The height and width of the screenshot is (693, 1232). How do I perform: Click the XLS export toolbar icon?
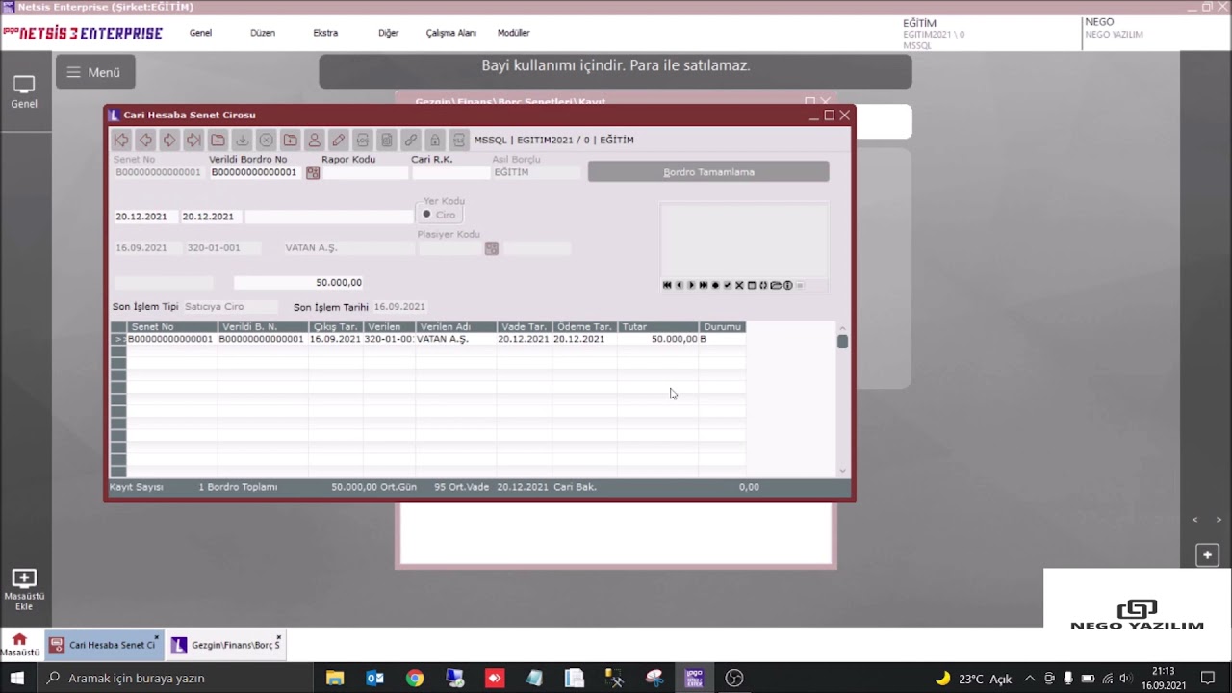point(459,141)
